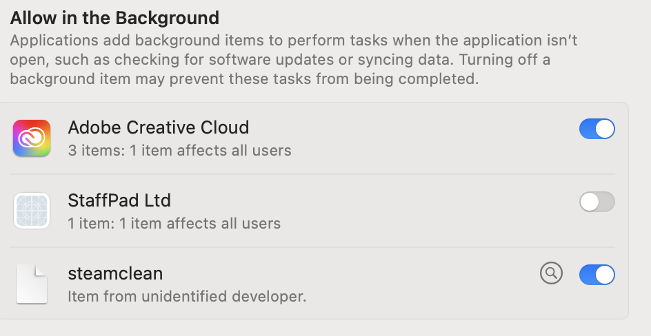Image resolution: width=651 pixels, height=336 pixels.
Task: Click the divider between Adobe and StaffPad rows
Action: tap(317, 174)
